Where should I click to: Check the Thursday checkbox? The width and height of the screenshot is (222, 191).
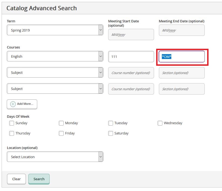tap(12, 133)
